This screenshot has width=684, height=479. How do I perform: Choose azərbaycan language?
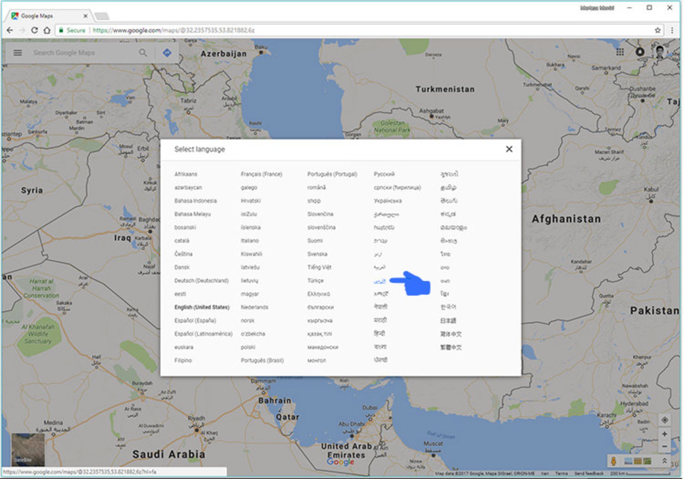click(188, 187)
